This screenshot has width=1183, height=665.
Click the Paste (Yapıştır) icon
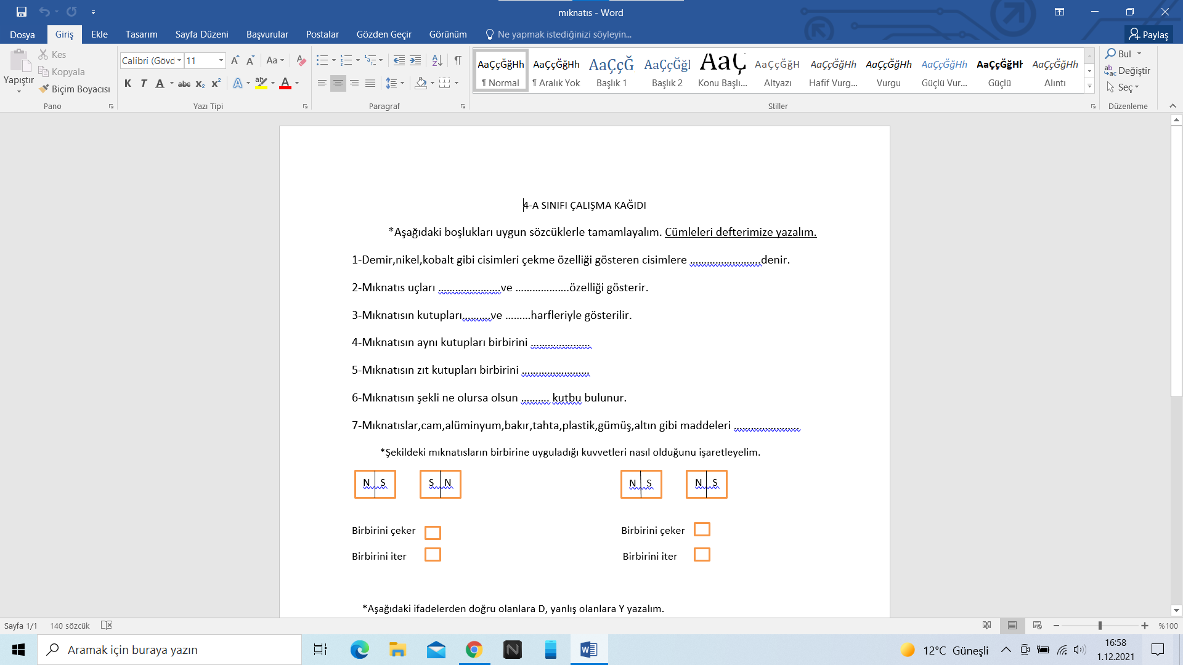[x=19, y=62]
